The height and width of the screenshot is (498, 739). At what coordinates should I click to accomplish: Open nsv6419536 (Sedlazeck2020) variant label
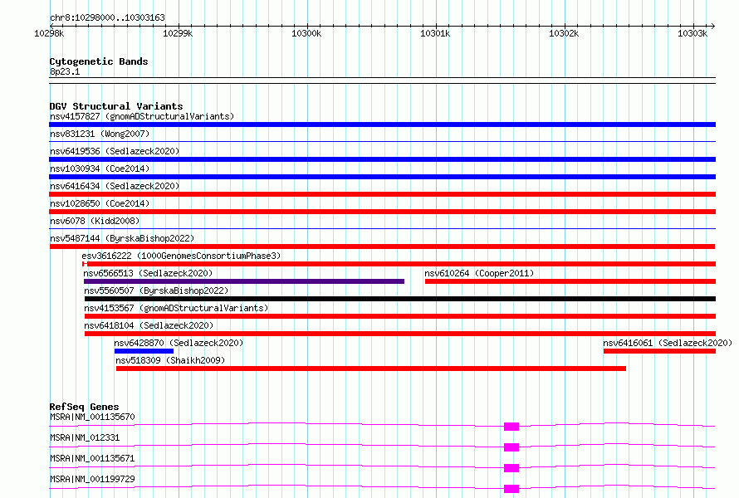[x=115, y=151]
